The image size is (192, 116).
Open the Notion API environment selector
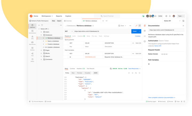[x=172, y=21]
